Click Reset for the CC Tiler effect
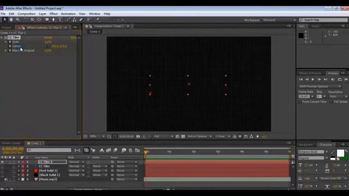The height and width of the screenshot is (196, 349). tap(48, 38)
